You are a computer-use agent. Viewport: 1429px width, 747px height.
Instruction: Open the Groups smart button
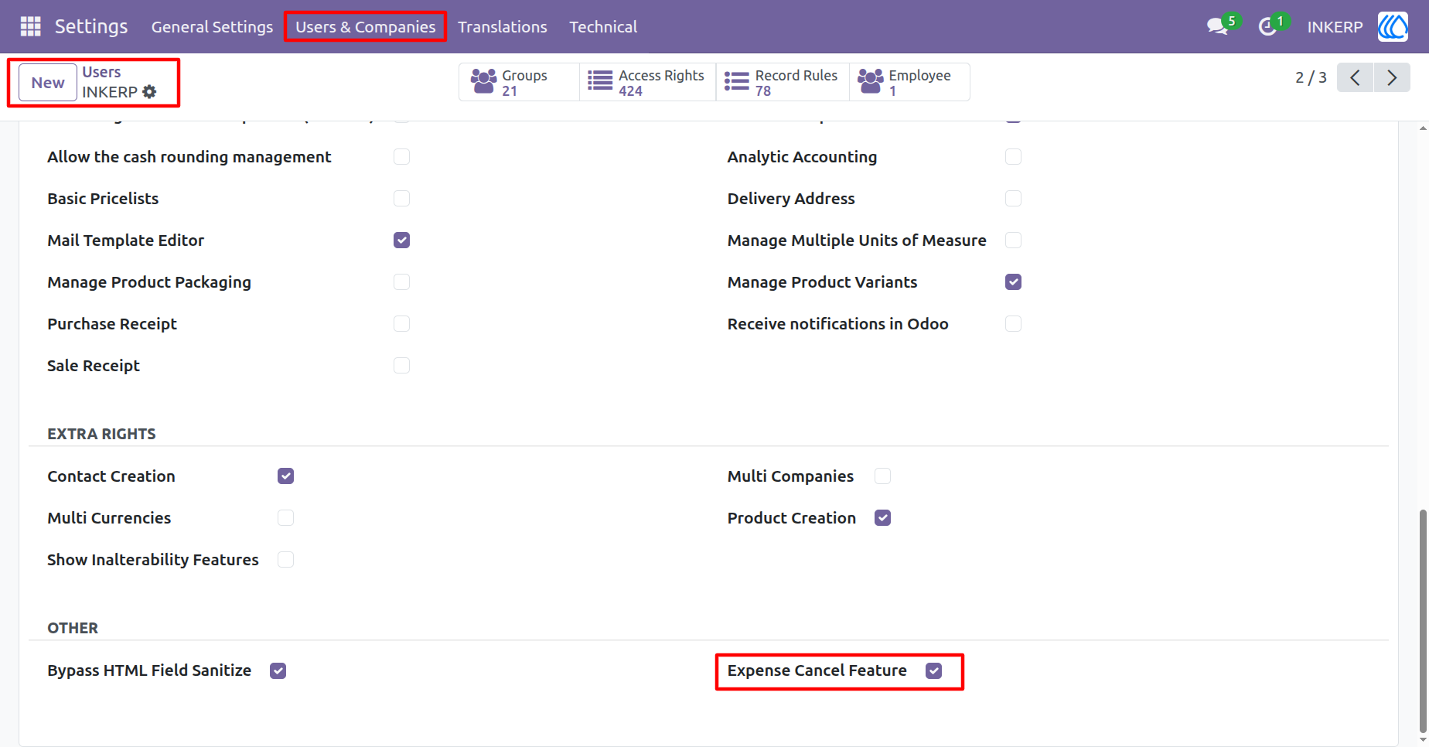coord(519,82)
